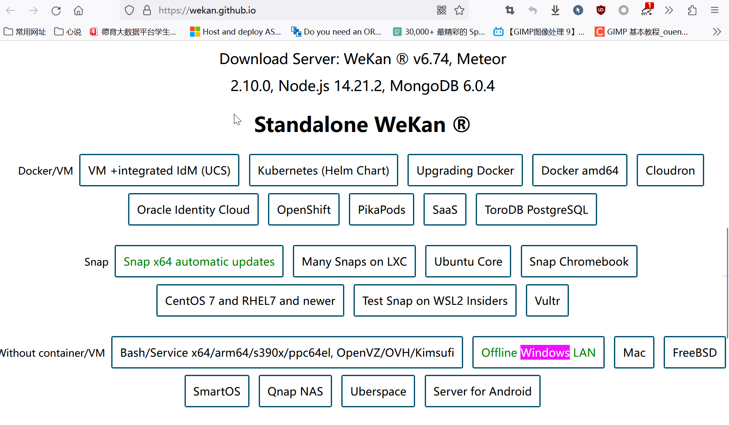The width and height of the screenshot is (729, 425).
Task: Click Test Snap on WSL2 Insiders
Action: point(435,301)
